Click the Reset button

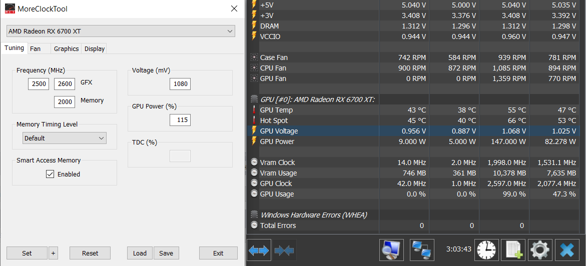(90, 253)
